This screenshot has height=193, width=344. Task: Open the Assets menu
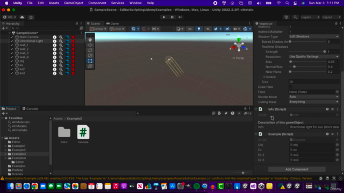(x=54, y=3)
